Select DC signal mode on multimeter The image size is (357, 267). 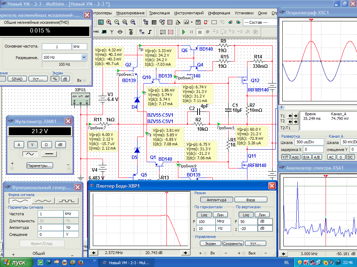tap(49, 154)
